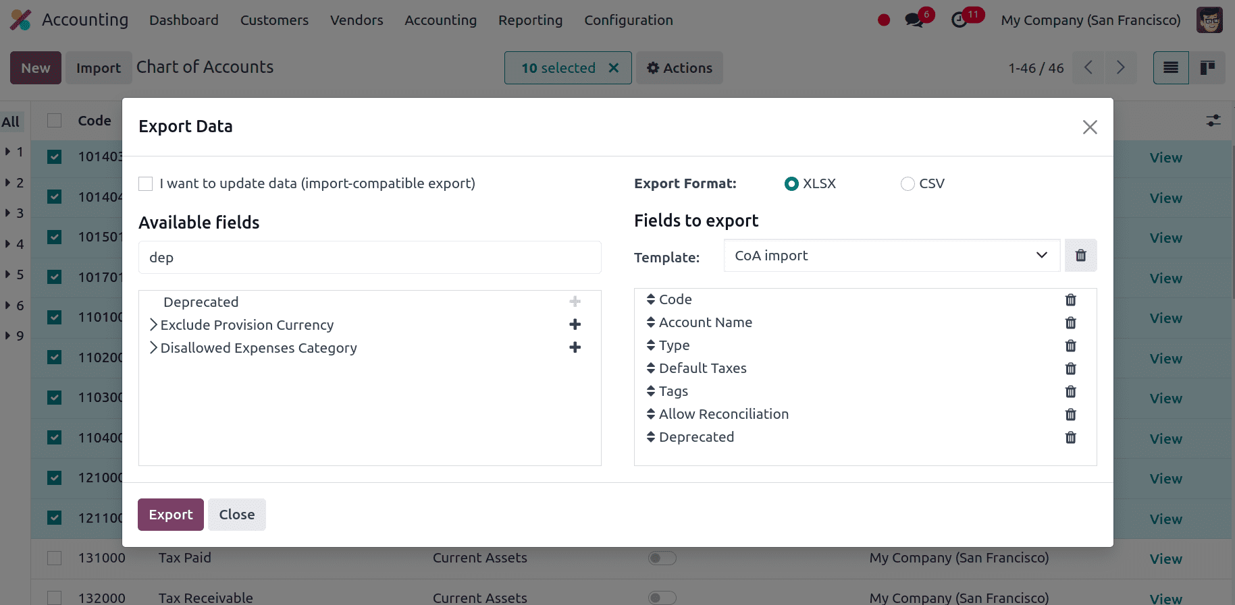Click the Import button
This screenshot has height=605, width=1235.
[99, 67]
